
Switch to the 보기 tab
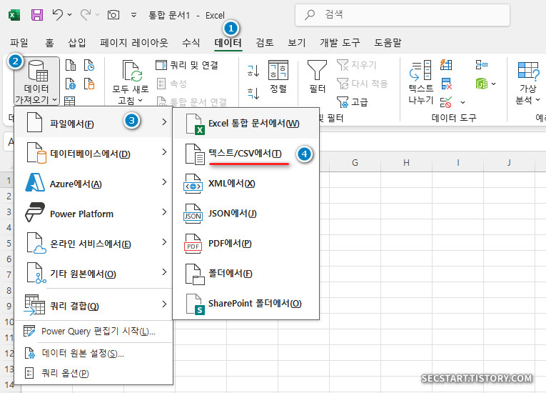coord(297,43)
